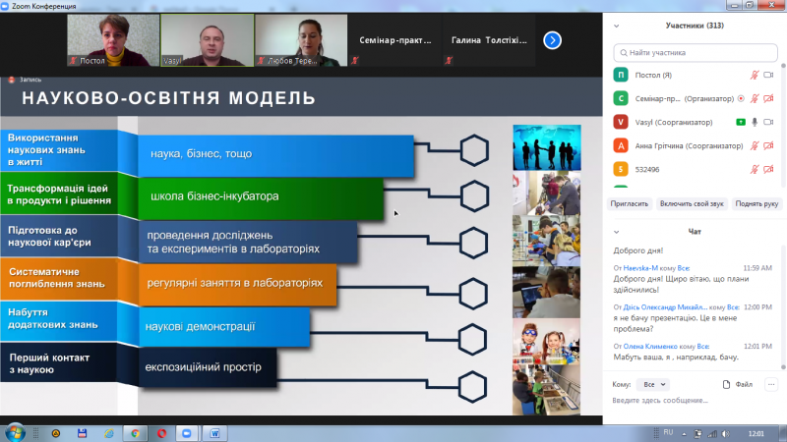Open Кому recipient dropdown Все

653,384
